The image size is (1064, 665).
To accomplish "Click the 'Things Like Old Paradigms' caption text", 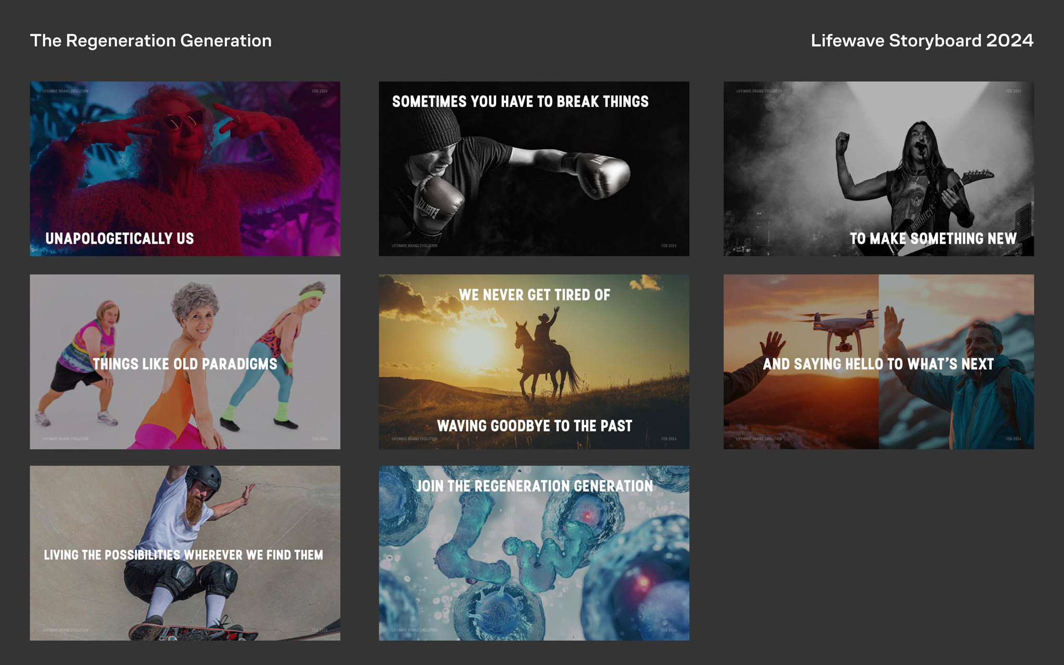I will click(x=184, y=364).
